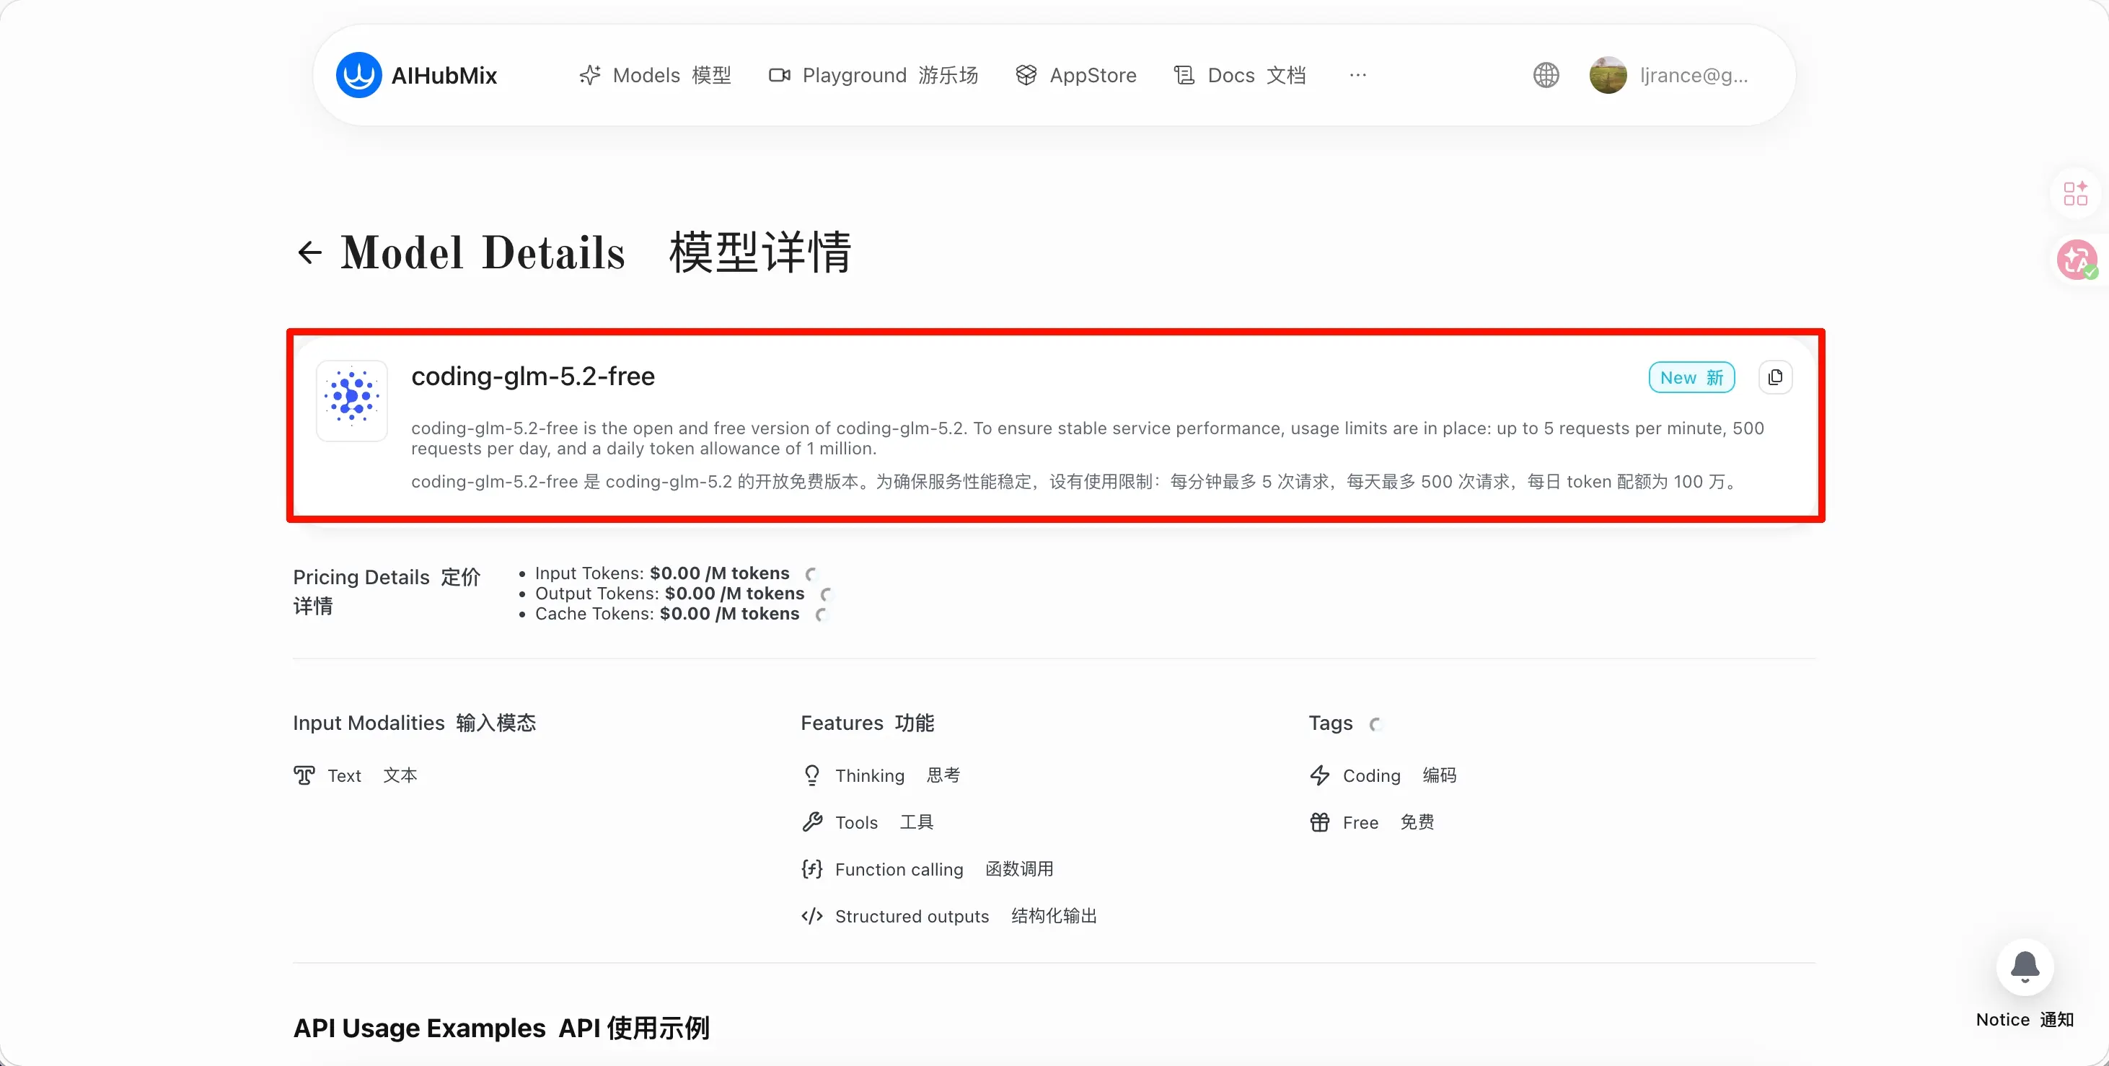Click the Playground camera icon
The height and width of the screenshot is (1066, 2109).
coord(780,75)
